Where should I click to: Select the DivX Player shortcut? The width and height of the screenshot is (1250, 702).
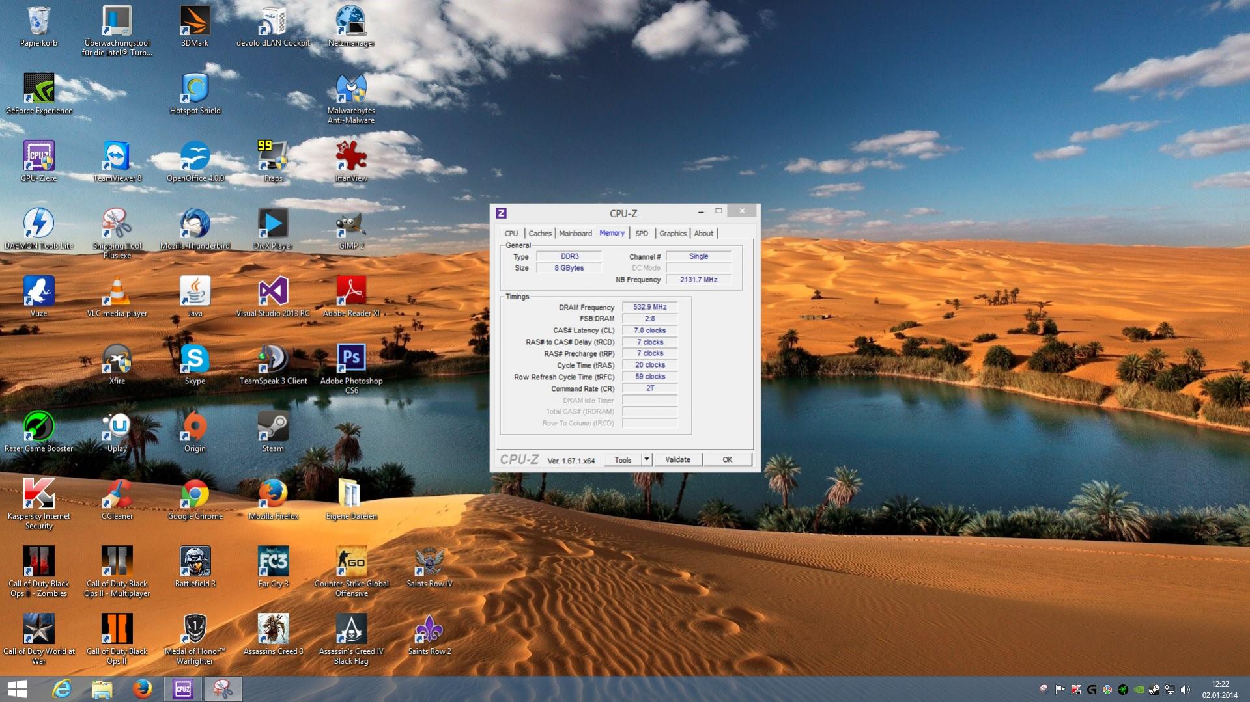pos(273,230)
